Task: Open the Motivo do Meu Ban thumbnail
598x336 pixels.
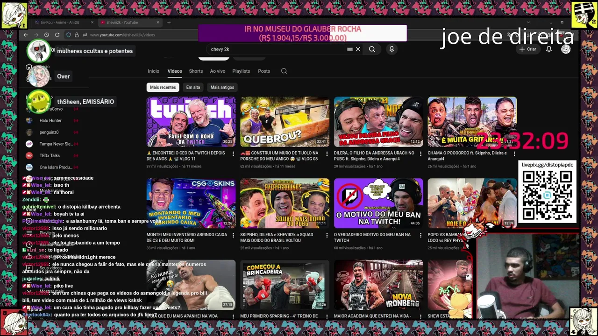Action: (x=378, y=203)
